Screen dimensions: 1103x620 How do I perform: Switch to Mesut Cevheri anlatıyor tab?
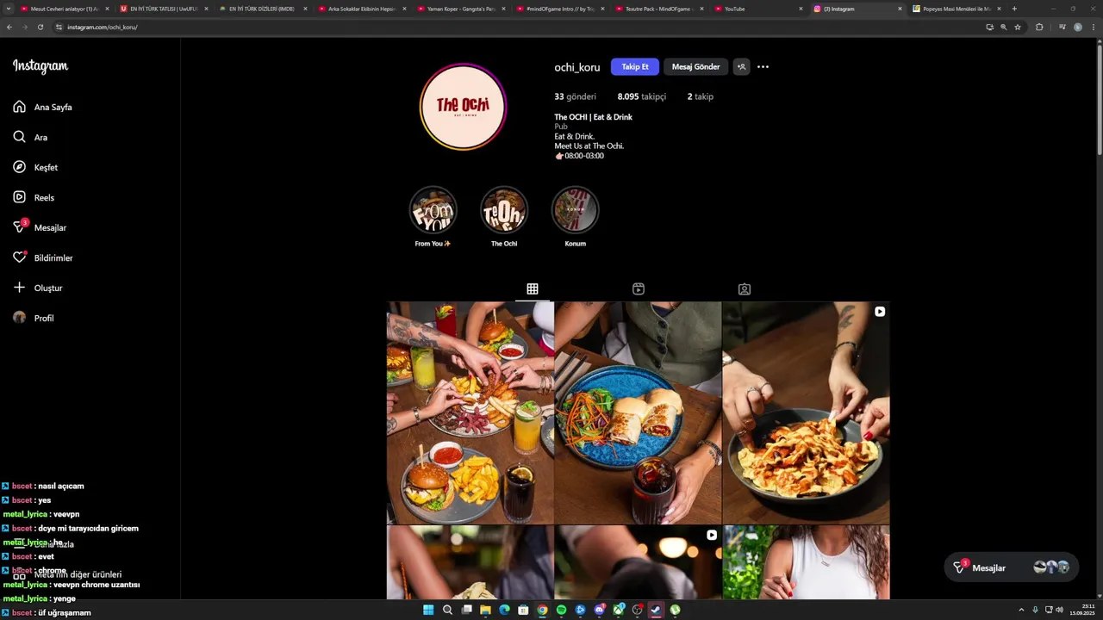(x=65, y=9)
